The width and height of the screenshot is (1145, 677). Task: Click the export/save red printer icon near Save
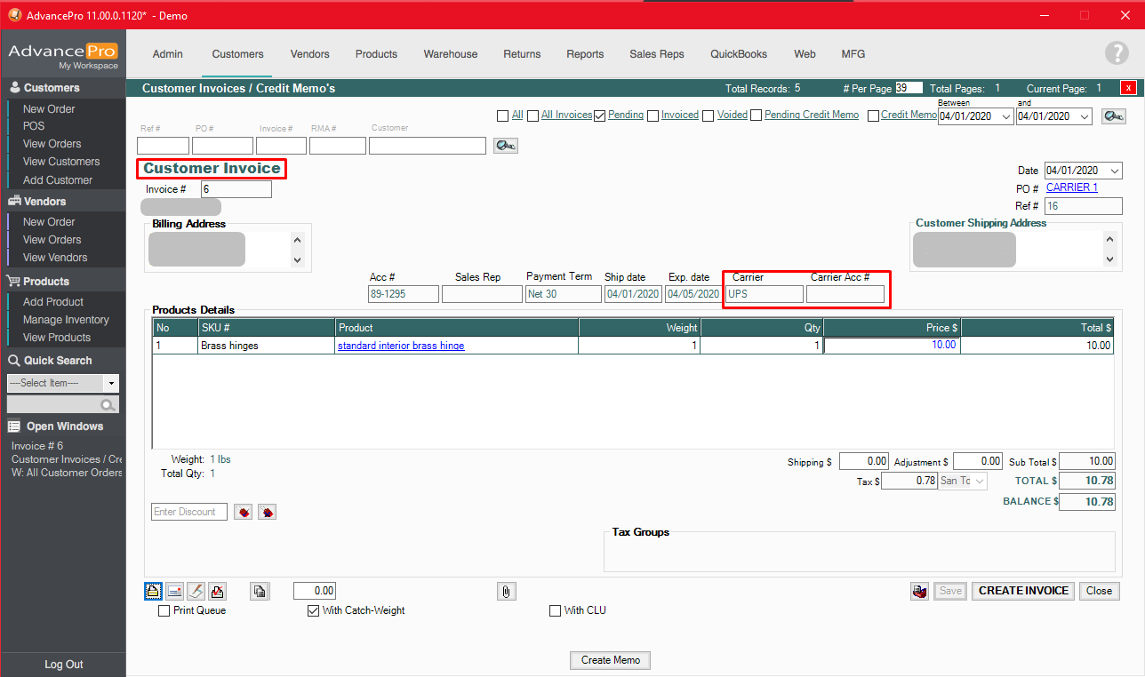[919, 591]
